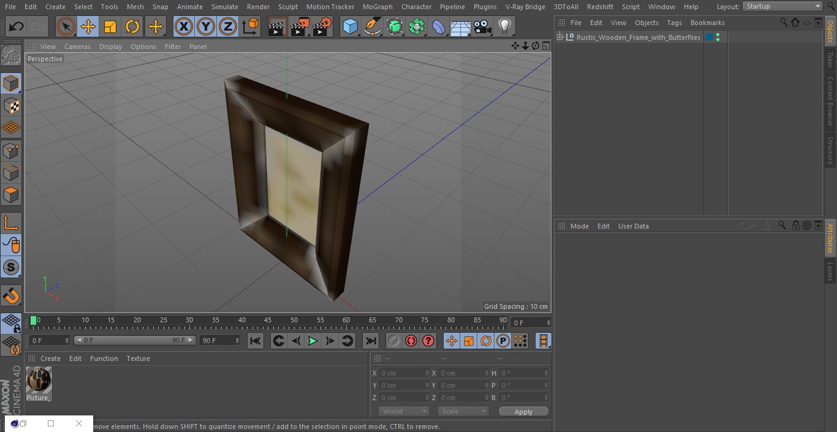The width and height of the screenshot is (837, 432).
Task: Click the object layer color swatch
Action: coord(710,37)
